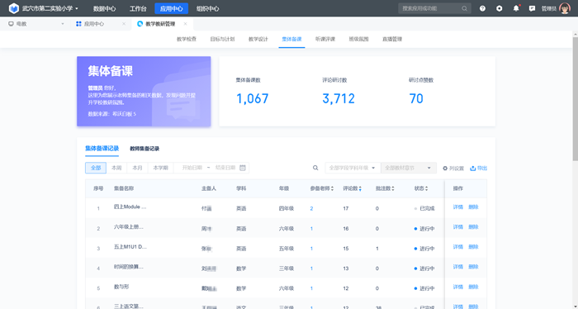Screen dimensions: 578x309
Task: Click the administrator avatar
Action: click(565, 8)
